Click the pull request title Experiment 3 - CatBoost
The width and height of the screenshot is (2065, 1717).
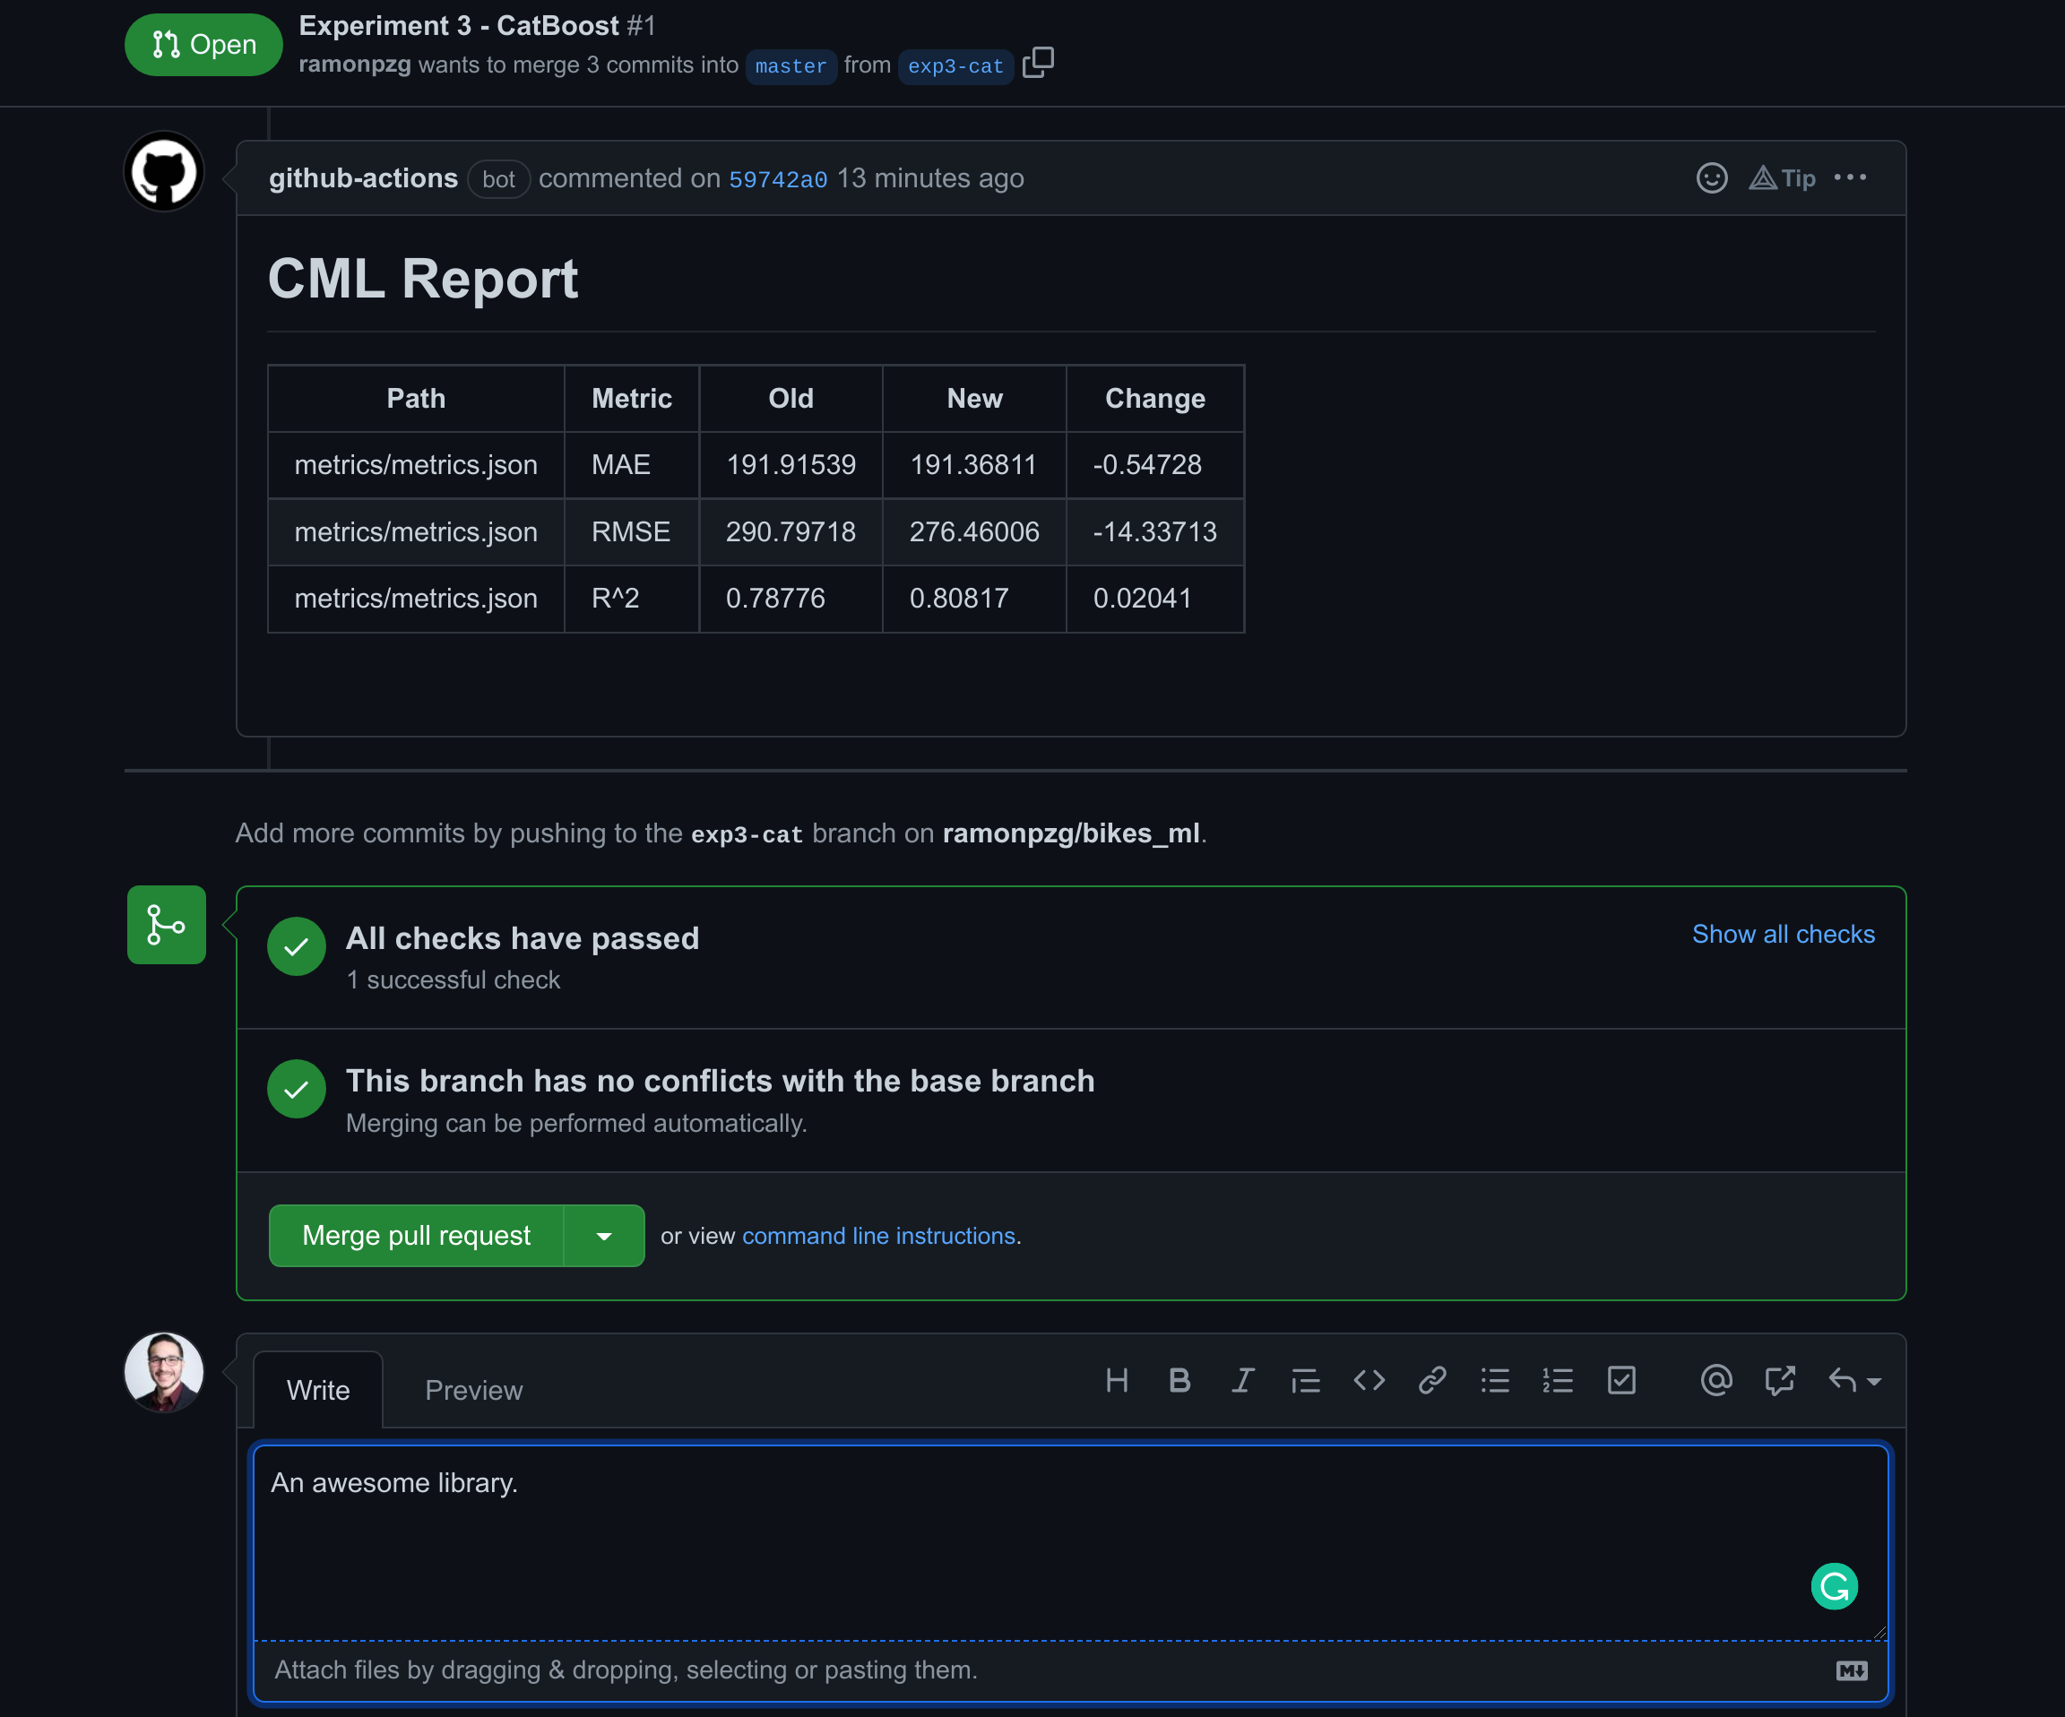(x=459, y=26)
